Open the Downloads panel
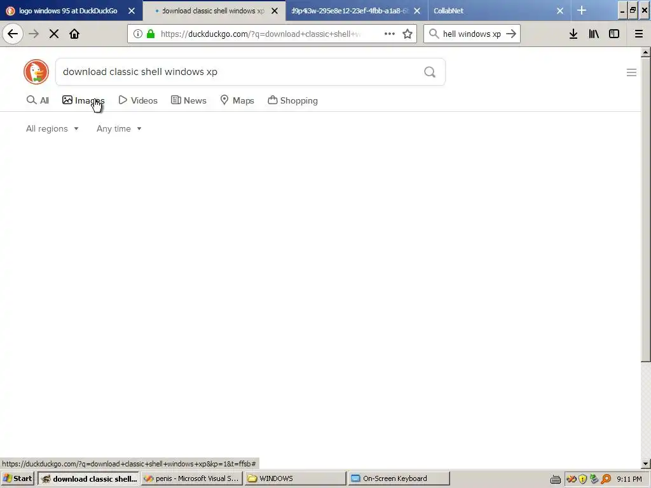This screenshot has height=488, width=651. pos(573,34)
